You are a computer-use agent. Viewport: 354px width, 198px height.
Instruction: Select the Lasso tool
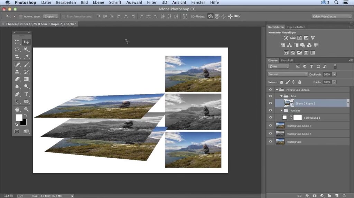(x=17, y=49)
